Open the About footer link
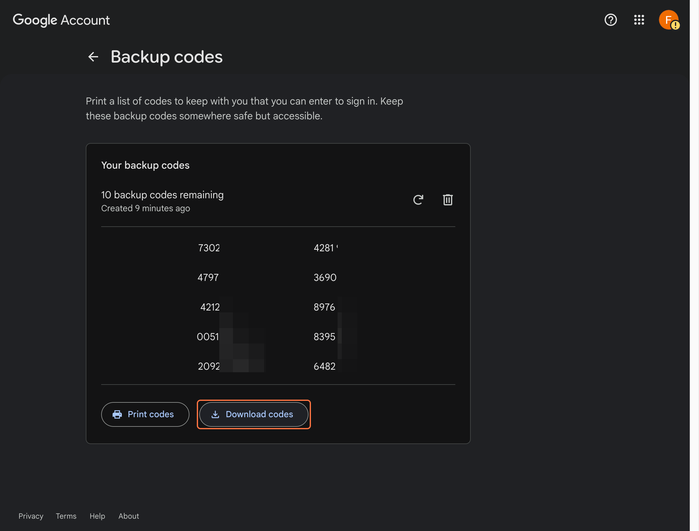 tap(128, 516)
